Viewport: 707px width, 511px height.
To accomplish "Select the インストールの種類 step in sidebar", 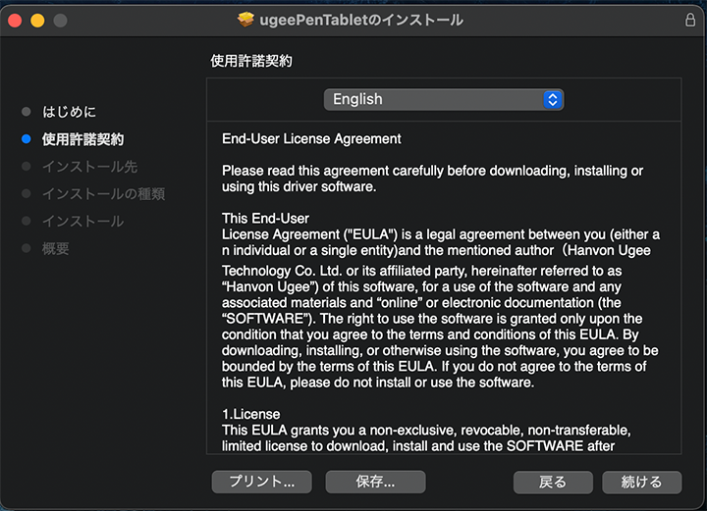I will point(103,194).
